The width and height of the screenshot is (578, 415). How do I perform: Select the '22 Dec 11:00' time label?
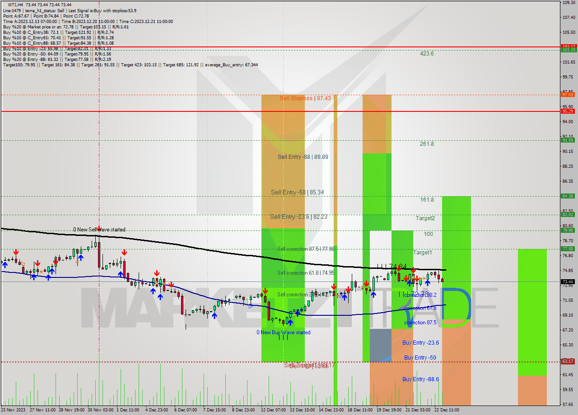pyautogui.click(x=447, y=410)
